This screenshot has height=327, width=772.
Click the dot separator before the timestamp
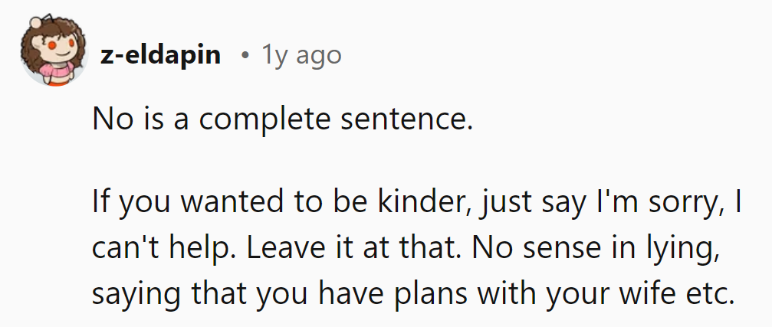[x=243, y=56]
